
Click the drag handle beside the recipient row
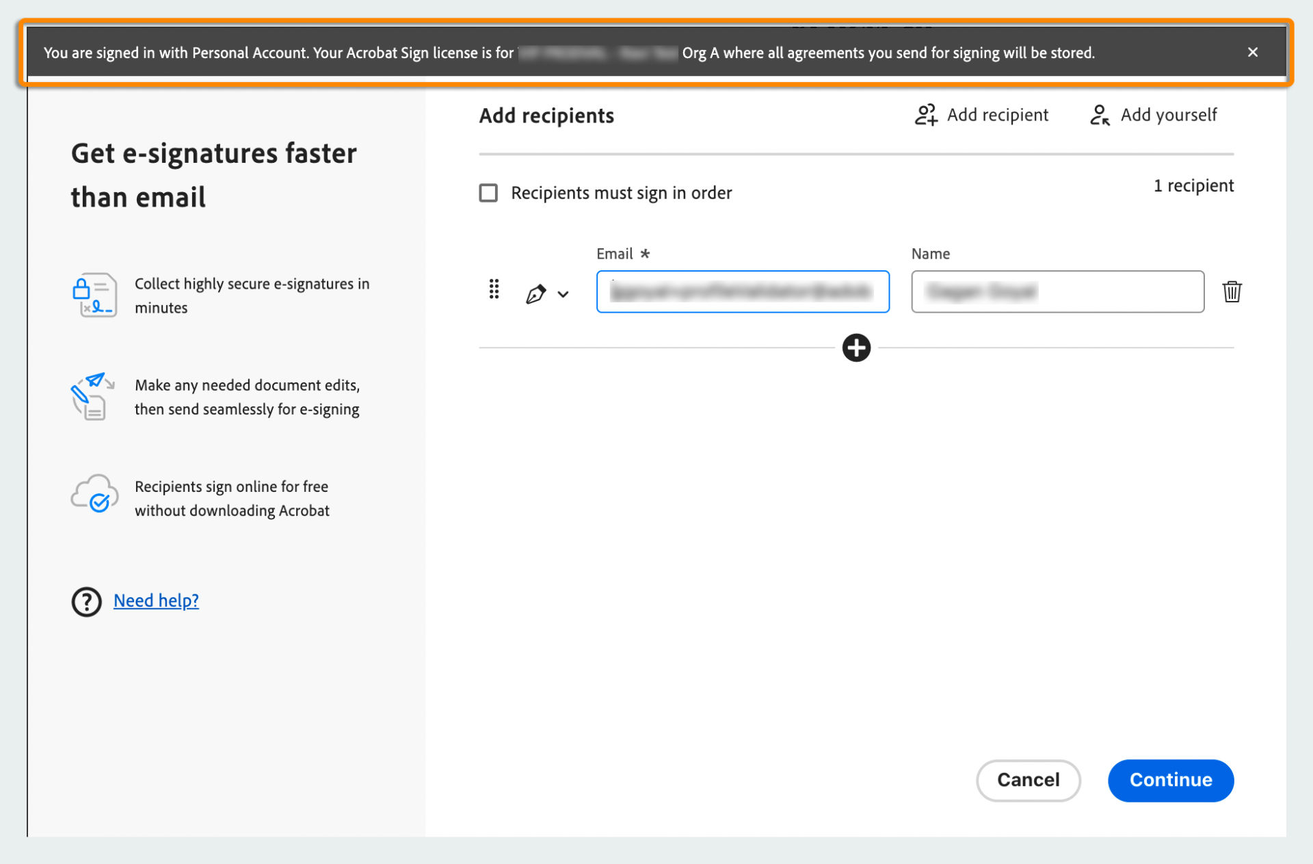tap(494, 290)
